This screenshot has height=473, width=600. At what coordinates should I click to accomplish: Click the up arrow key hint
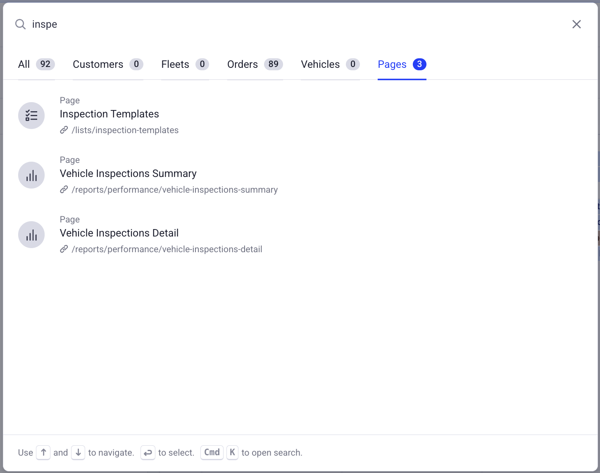43,453
